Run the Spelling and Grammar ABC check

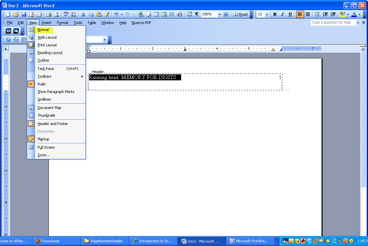[66, 14]
